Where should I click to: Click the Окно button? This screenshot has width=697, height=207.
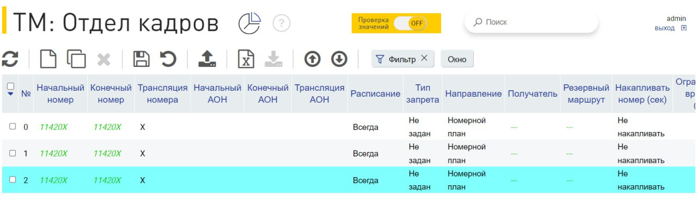(457, 59)
